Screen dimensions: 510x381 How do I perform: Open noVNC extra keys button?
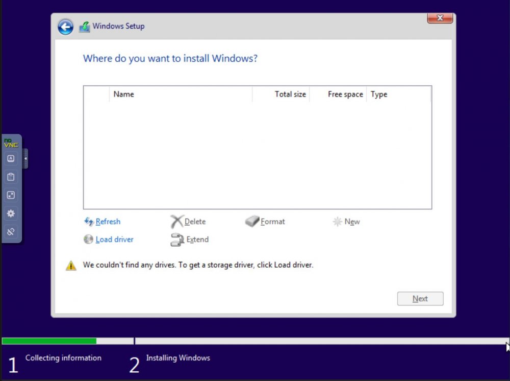point(11,159)
